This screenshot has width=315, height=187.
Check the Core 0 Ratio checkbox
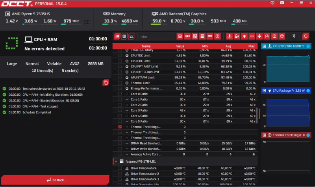click(120, 94)
